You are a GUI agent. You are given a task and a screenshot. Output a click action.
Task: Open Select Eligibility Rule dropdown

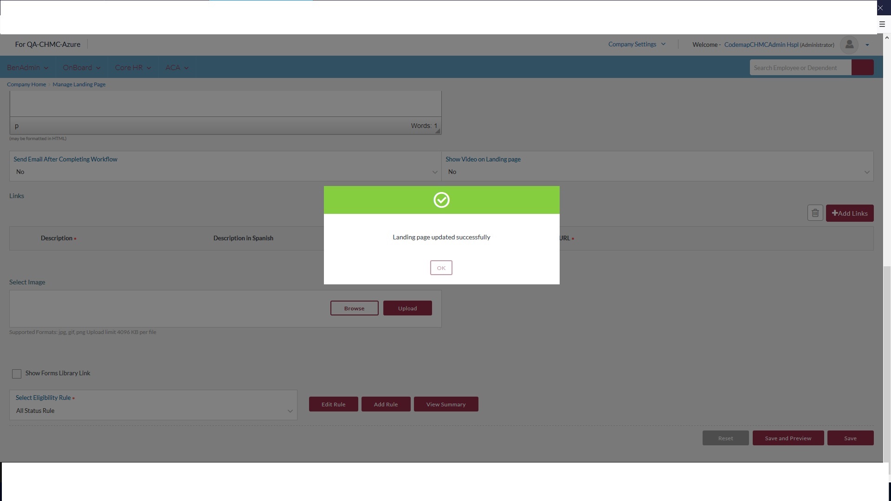(x=153, y=411)
